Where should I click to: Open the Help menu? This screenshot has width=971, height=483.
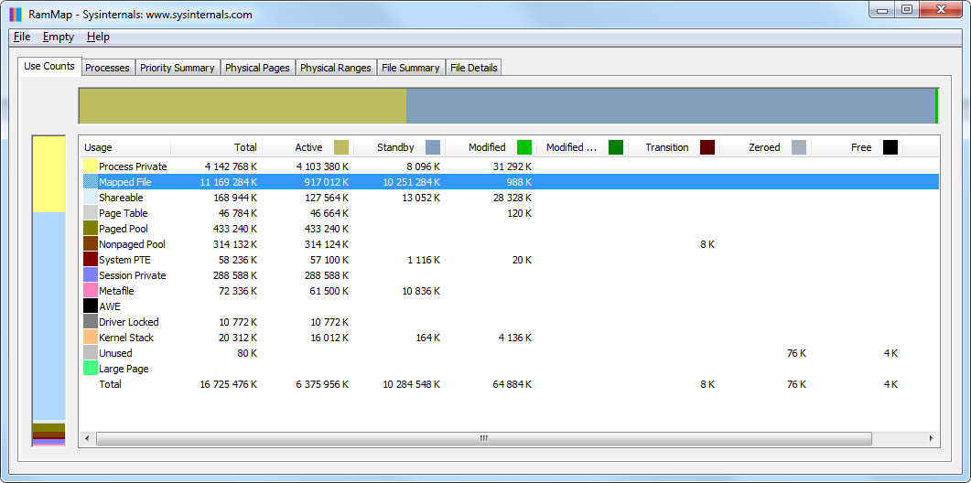[98, 37]
